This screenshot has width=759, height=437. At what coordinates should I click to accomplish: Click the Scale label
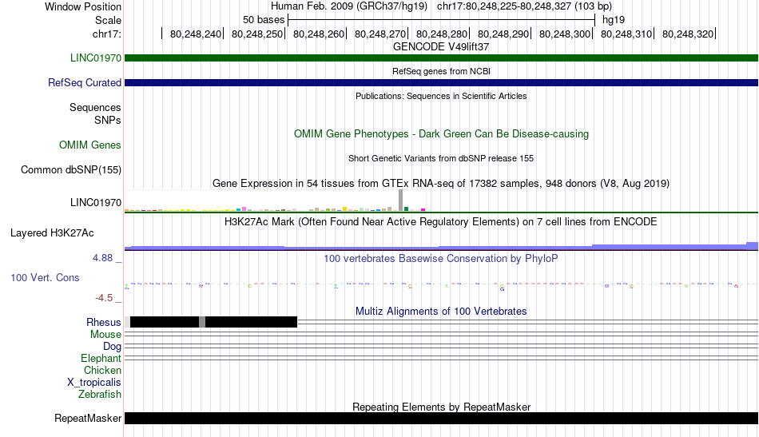108,21
